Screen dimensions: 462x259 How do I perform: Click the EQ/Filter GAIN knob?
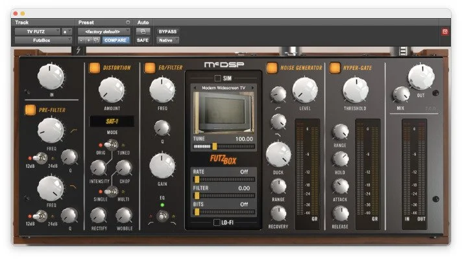tap(162, 166)
